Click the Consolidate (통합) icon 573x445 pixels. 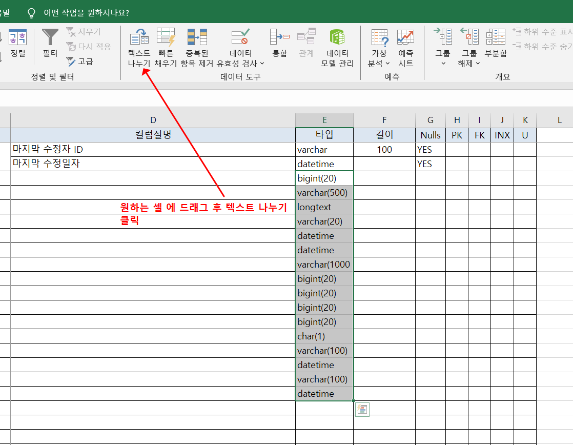pos(279,37)
